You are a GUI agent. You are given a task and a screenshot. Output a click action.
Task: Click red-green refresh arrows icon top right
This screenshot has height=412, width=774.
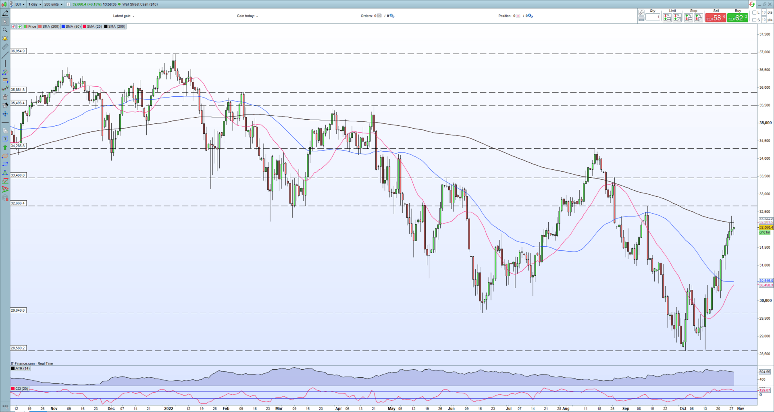752,4
